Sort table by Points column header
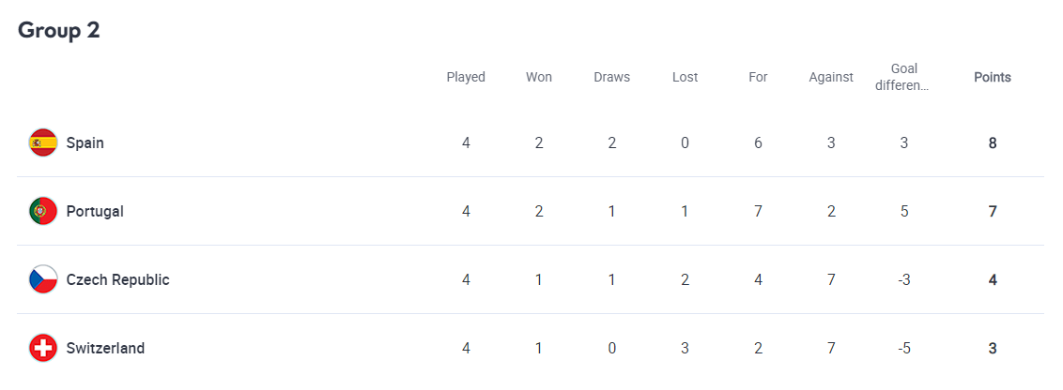Image resolution: width=1063 pixels, height=390 pixels. tap(992, 77)
